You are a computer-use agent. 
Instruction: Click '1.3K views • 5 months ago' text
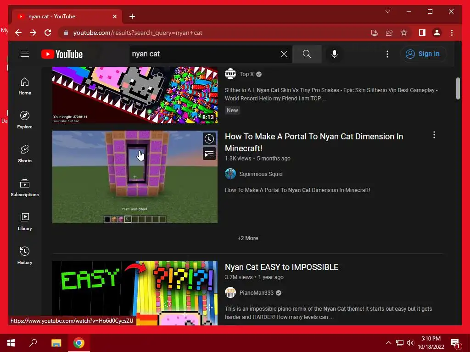pyautogui.click(x=257, y=158)
